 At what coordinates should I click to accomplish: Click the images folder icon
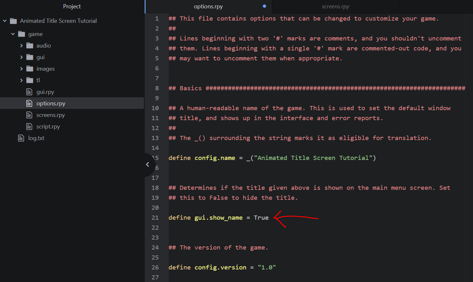30,69
